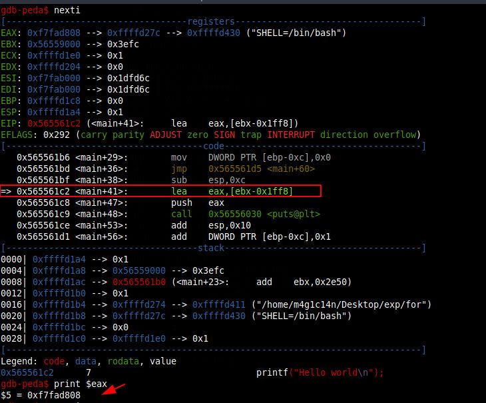
Task: Select stack address 0xffffd1bc at offset 0024
Action: 59,327
